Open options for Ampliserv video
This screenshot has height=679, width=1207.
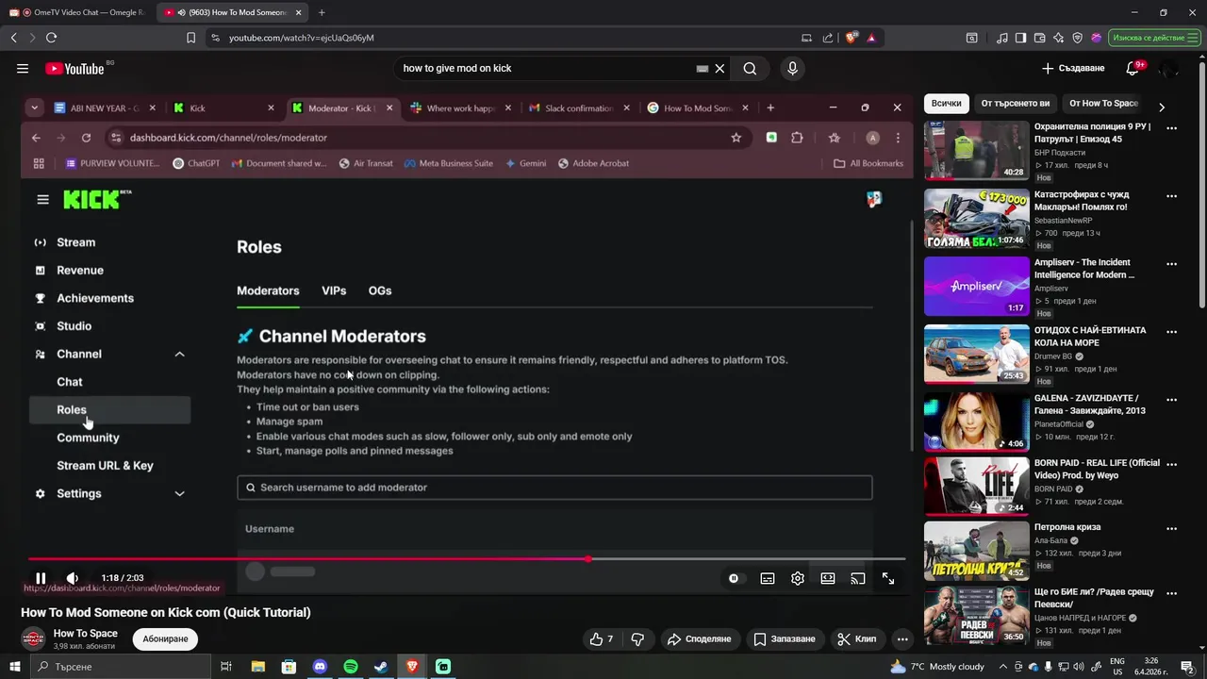point(1172,264)
